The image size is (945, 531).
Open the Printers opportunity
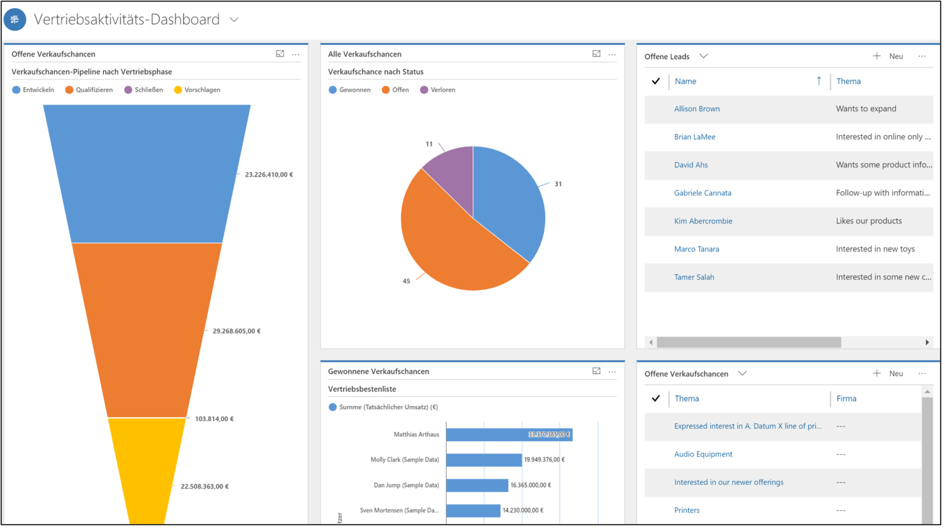coord(687,510)
